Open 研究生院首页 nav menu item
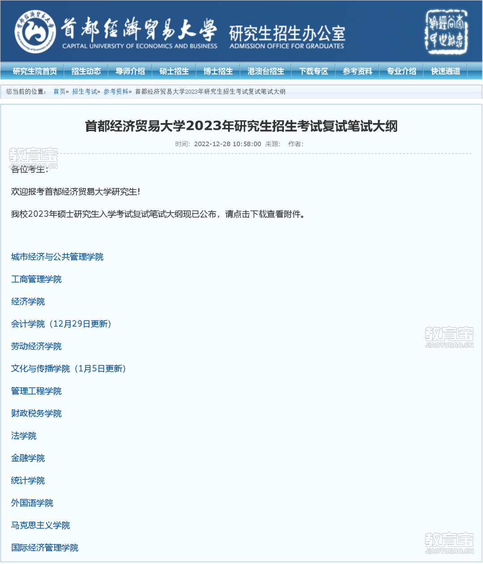Screen dimensions: 483x564 35,71
